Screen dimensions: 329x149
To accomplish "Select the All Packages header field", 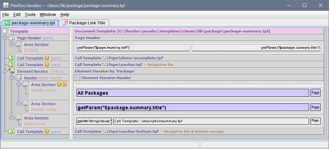I will [x=192, y=93].
